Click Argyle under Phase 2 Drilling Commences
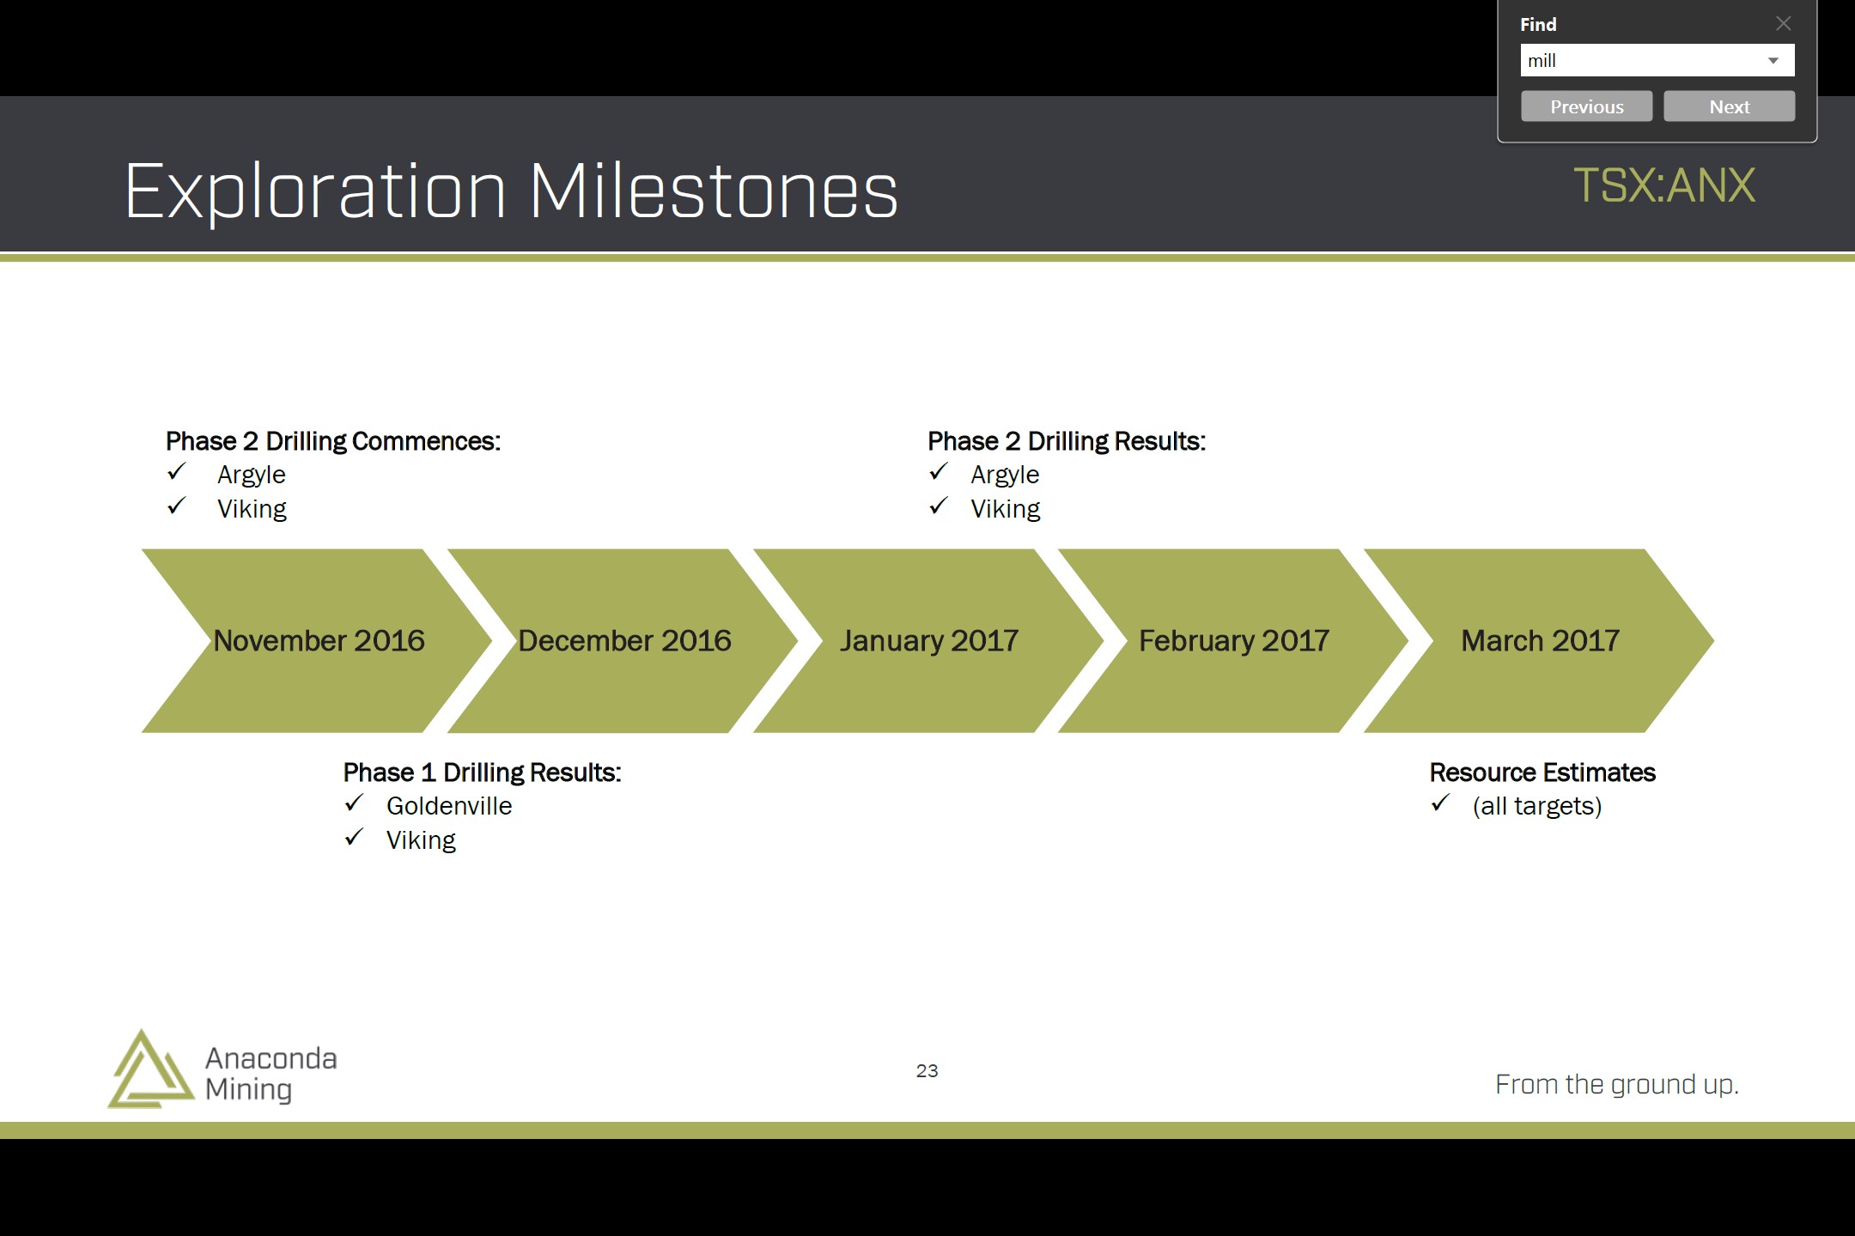Viewport: 1855px width, 1236px height. [x=252, y=476]
